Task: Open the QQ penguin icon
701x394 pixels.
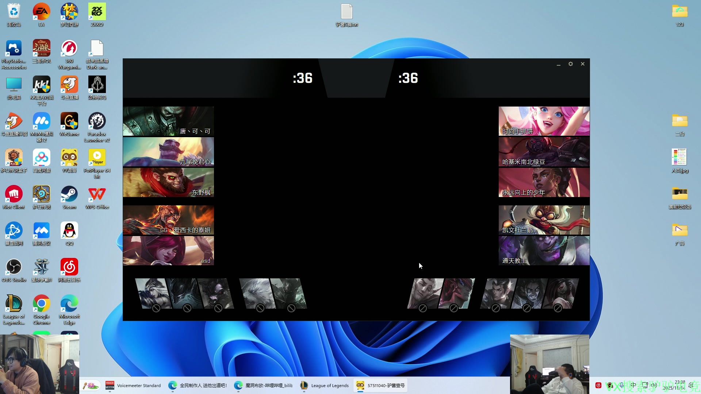Action: pos(69,231)
